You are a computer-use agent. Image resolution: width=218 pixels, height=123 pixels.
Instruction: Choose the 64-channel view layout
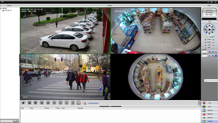73,103
